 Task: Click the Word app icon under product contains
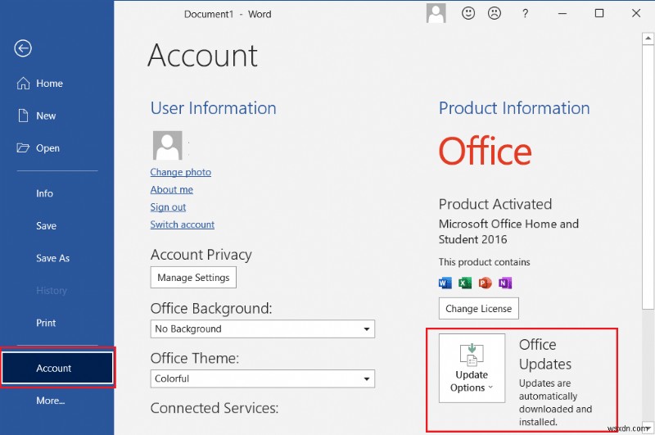pos(445,283)
